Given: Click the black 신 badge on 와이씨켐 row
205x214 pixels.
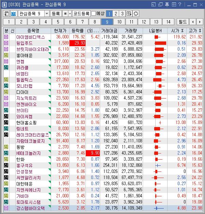Looking at the screenshot, I should click(x=6, y=117).
